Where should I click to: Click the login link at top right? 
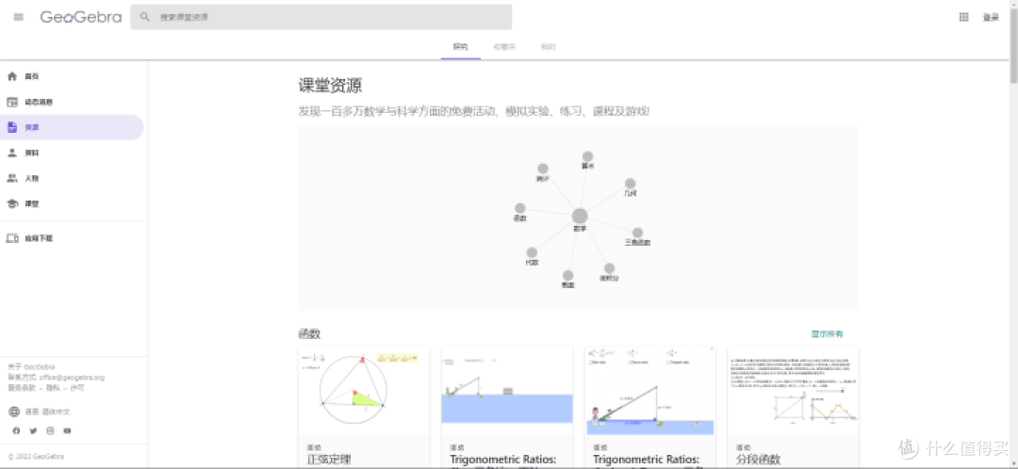[x=990, y=18]
